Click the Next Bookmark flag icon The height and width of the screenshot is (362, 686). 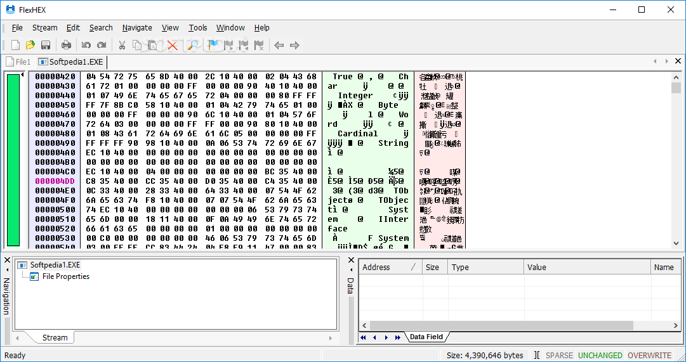(x=228, y=44)
